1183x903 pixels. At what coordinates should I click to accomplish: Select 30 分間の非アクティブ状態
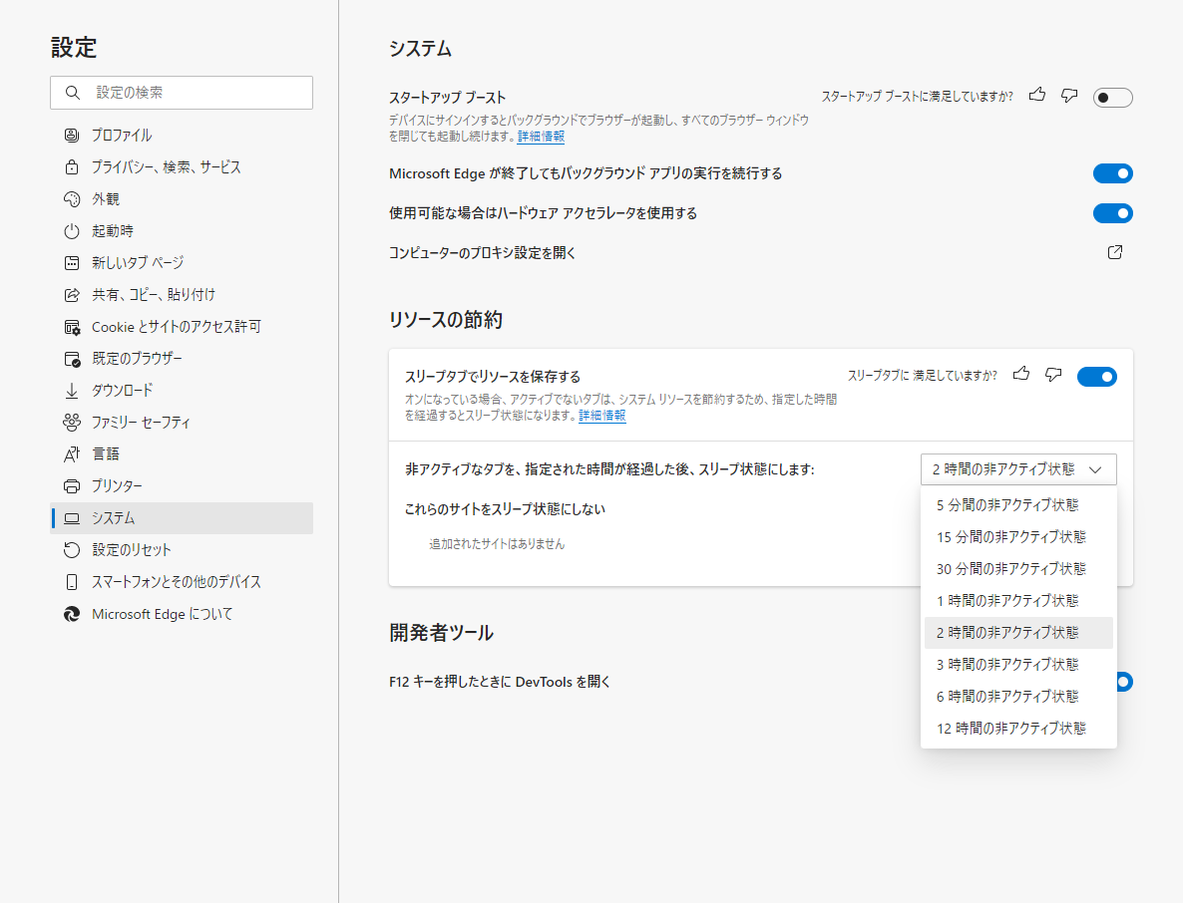click(x=1018, y=569)
